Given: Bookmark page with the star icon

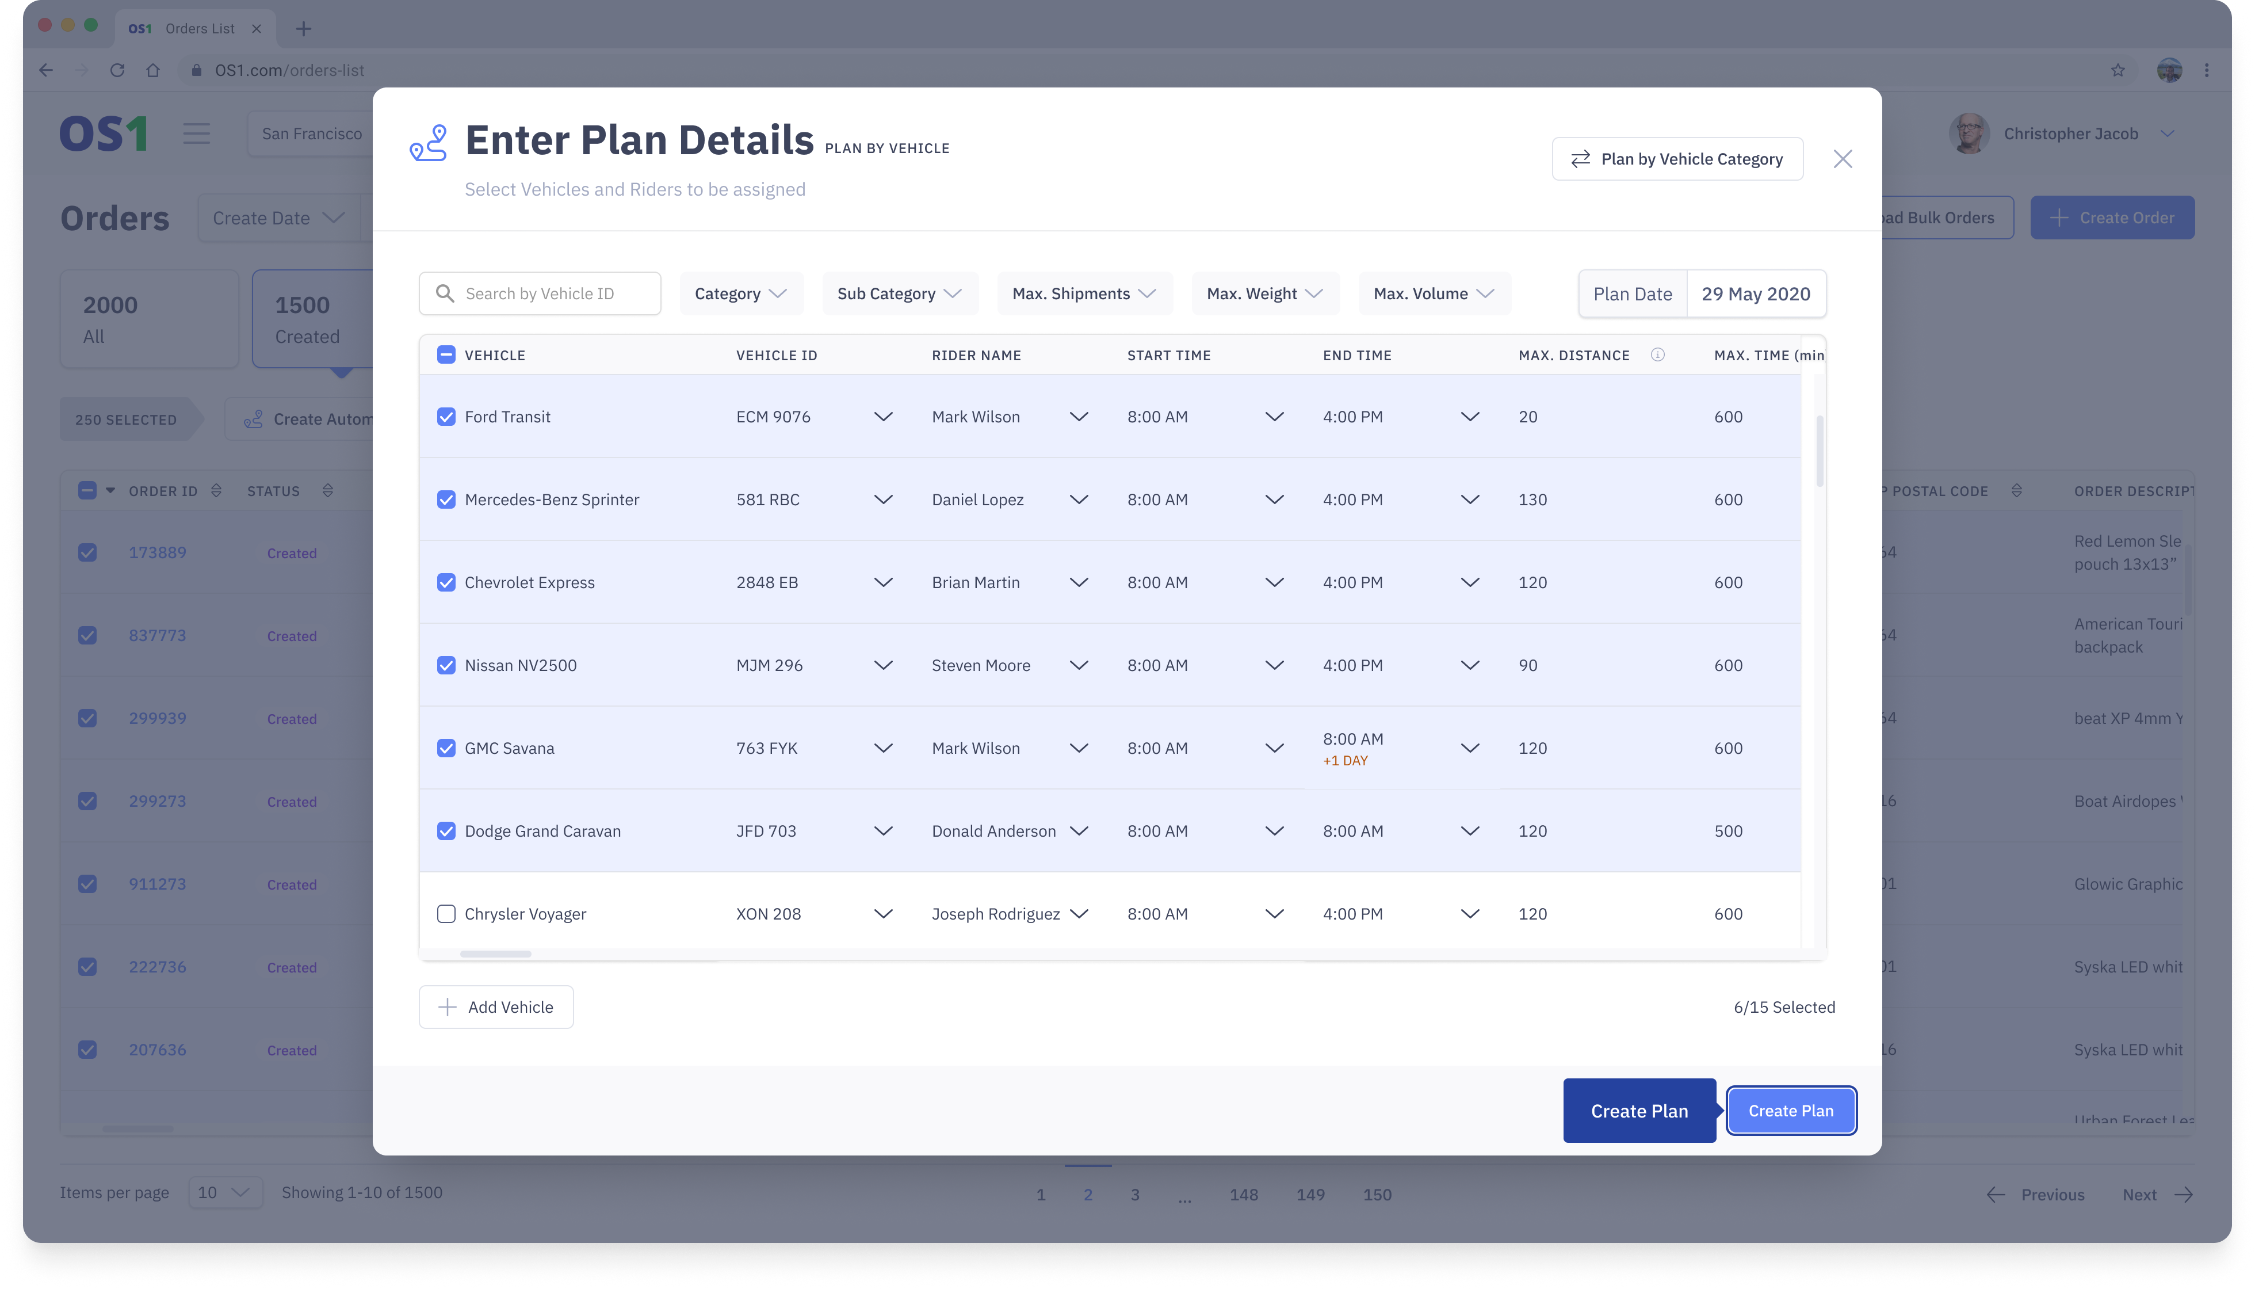Looking at the screenshot, I should (2118, 70).
